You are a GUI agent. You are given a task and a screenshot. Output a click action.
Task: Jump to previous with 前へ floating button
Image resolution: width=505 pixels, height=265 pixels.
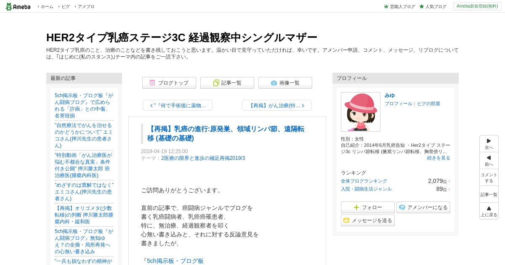tap(489, 161)
